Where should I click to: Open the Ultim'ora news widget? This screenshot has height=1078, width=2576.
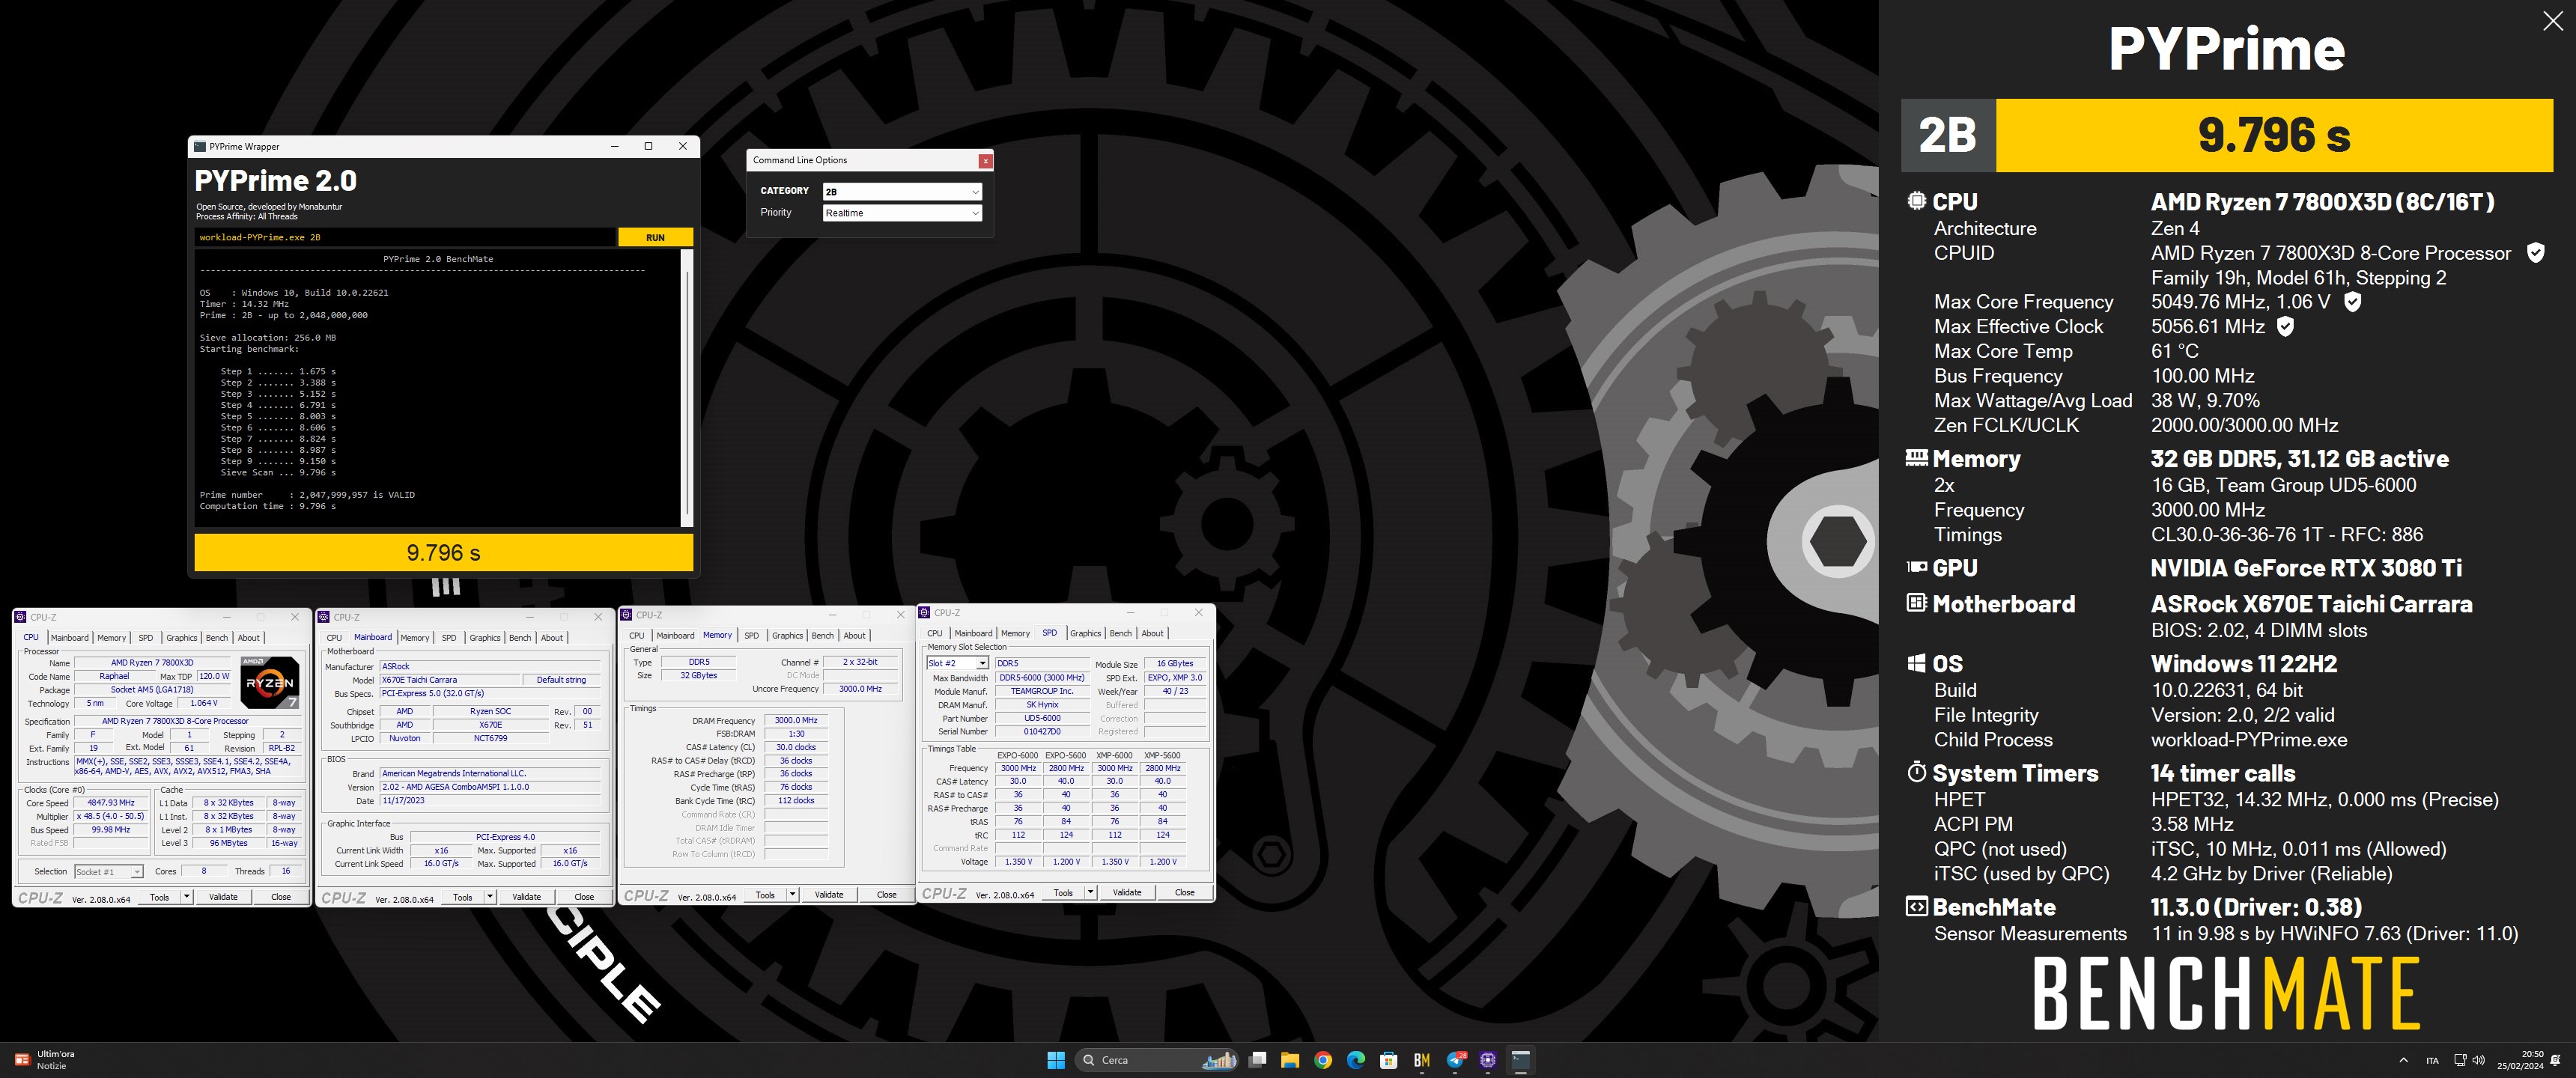click(45, 1060)
